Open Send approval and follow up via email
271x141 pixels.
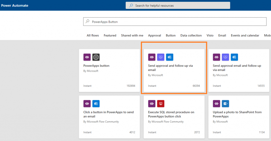click(x=174, y=71)
